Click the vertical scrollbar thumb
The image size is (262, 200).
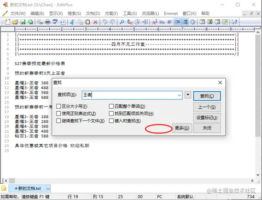(x=258, y=86)
